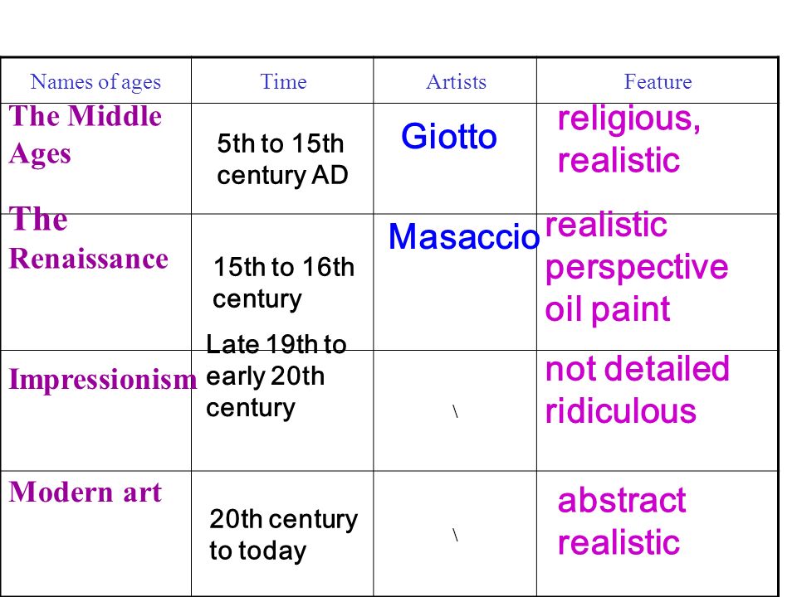The image size is (797, 597).
Task: Click the 'Names of ages' header cell
Action: coord(95,82)
